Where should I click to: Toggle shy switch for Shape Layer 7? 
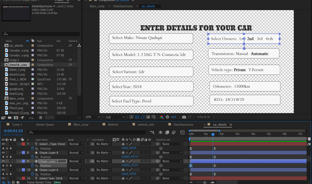123,161
